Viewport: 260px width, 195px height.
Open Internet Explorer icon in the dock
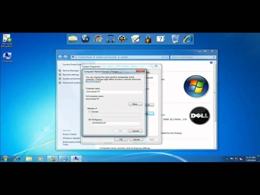(188, 39)
